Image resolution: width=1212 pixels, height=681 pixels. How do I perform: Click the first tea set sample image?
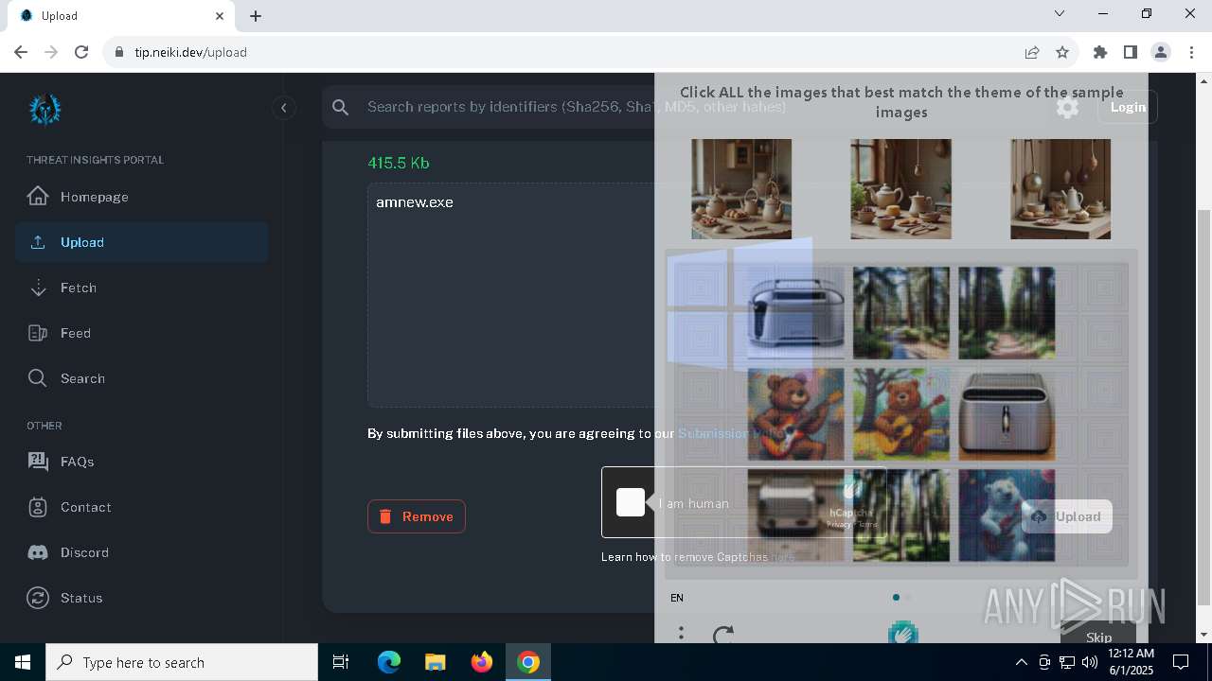tap(741, 189)
